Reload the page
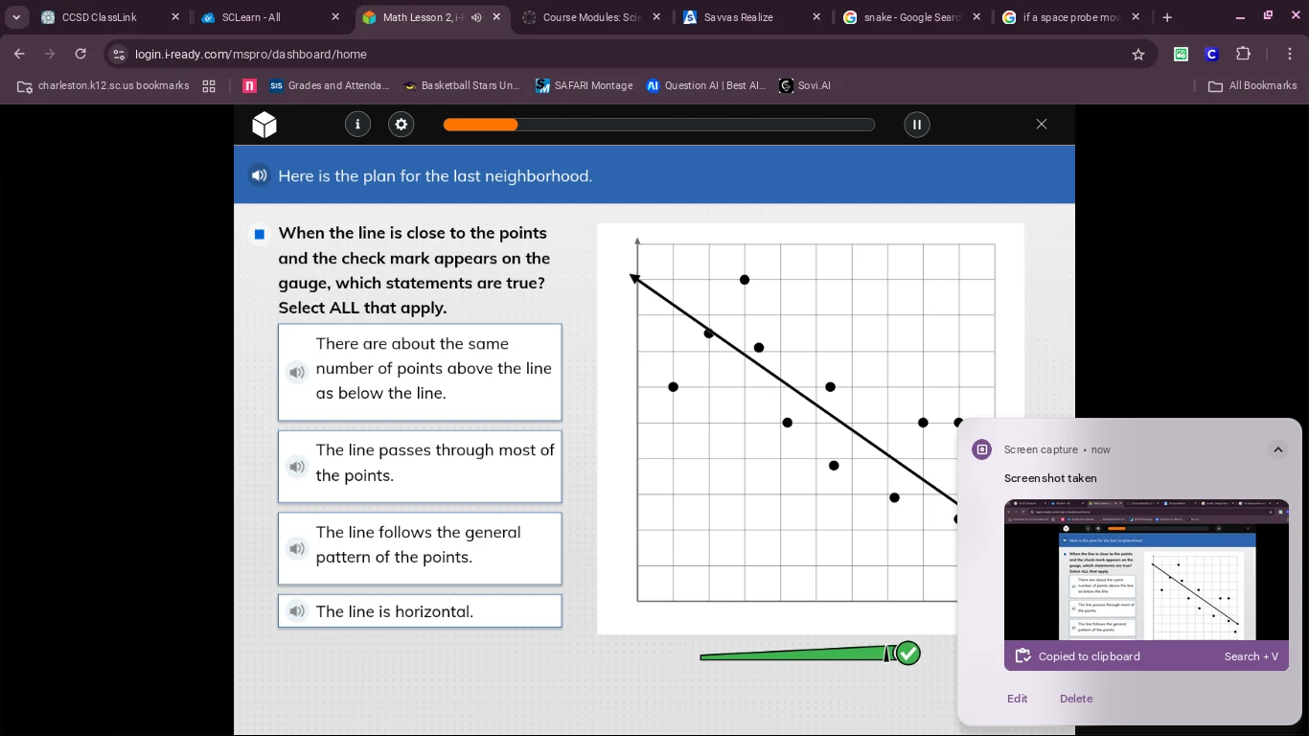 coord(80,55)
